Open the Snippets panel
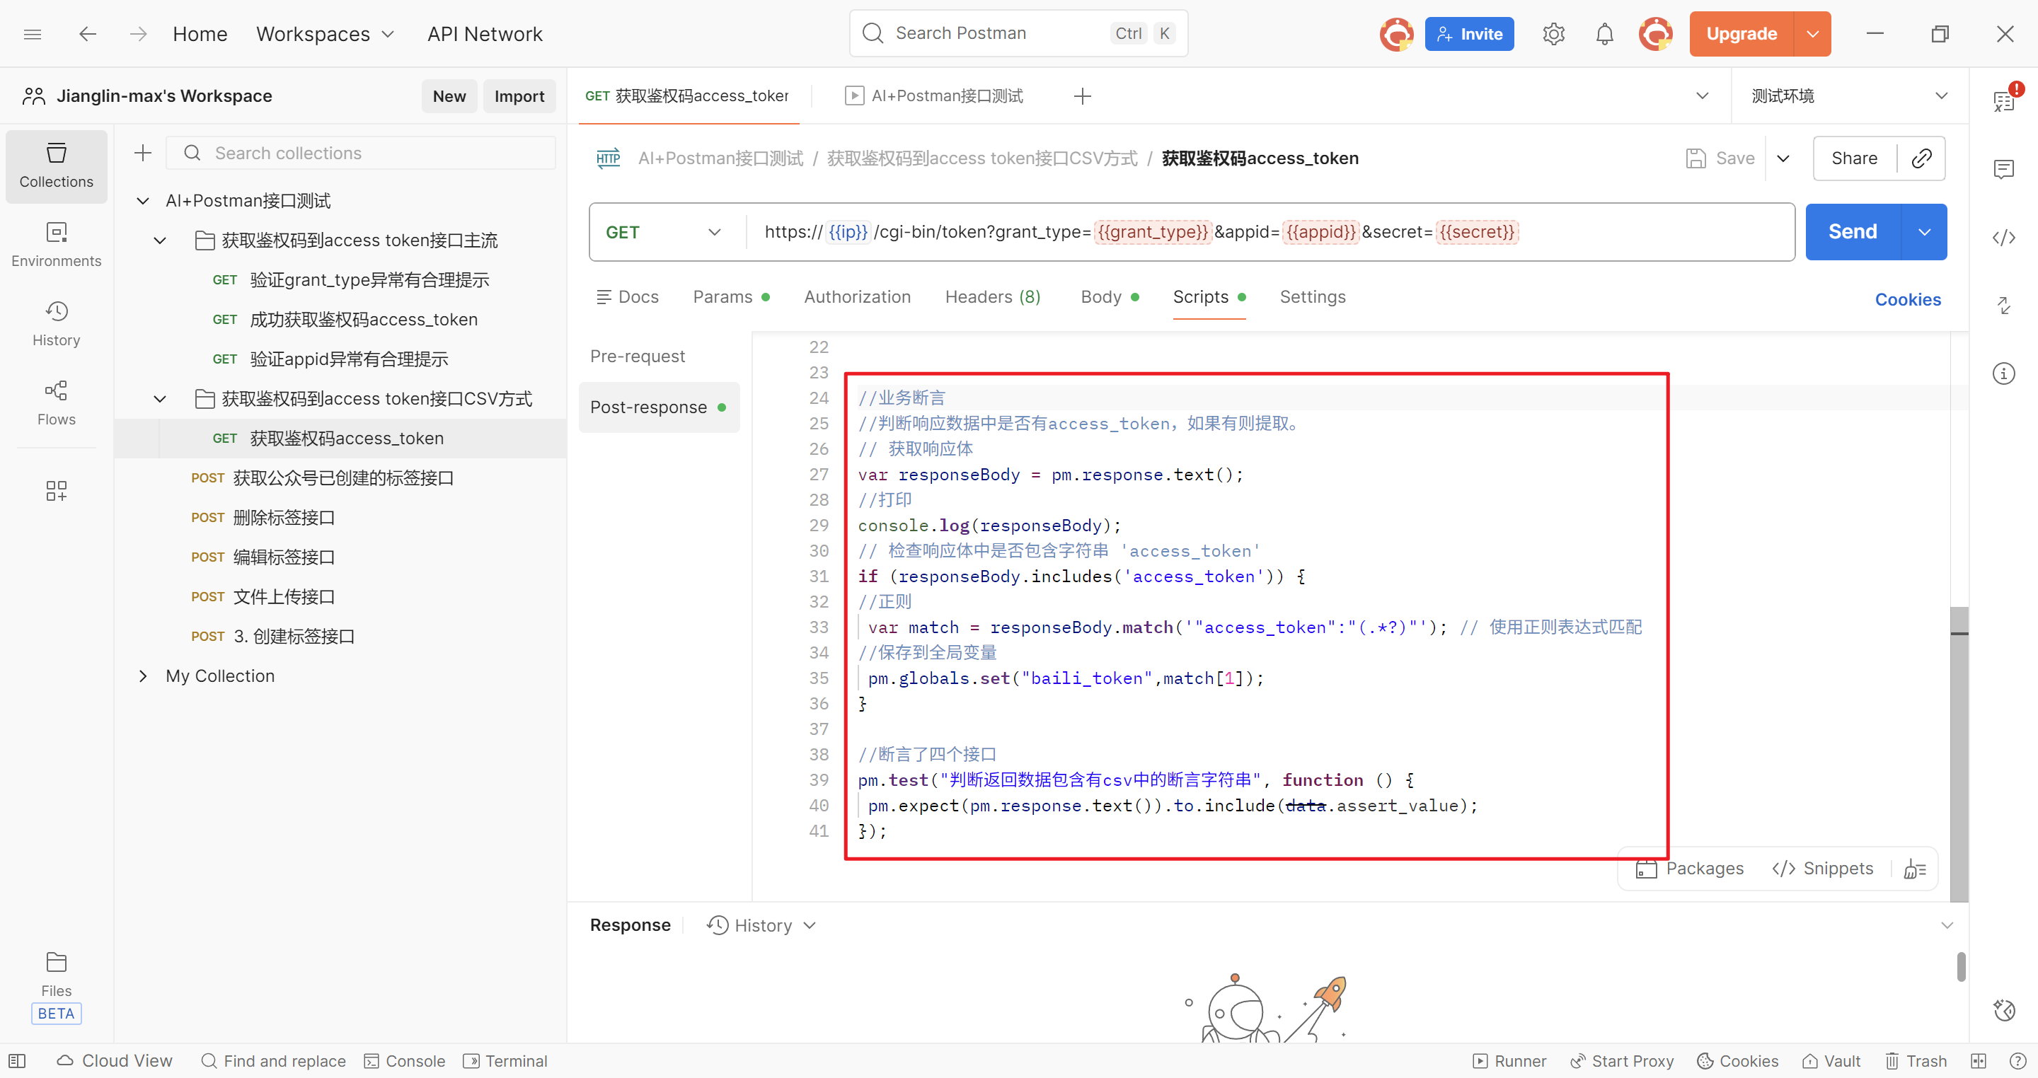Image resolution: width=2038 pixels, height=1078 pixels. click(1822, 869)
